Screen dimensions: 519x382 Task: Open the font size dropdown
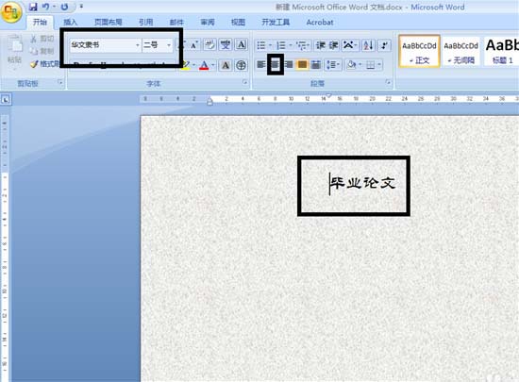169,45
